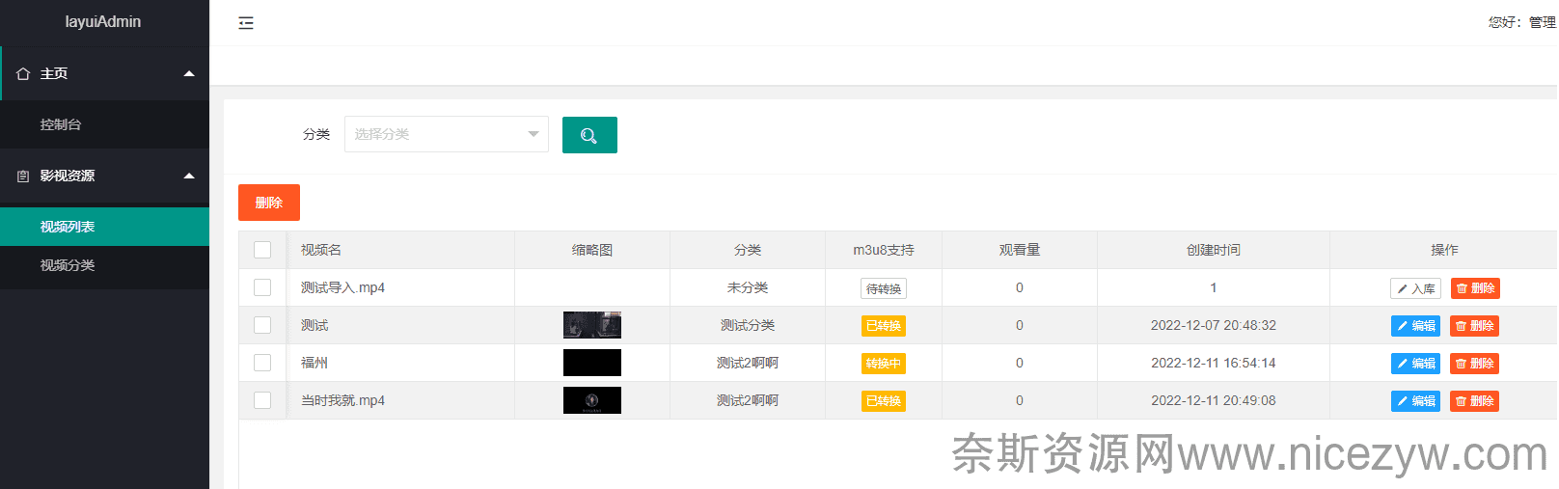Check the box for 测试导入.mp4
Viewport: 1559px width, 489px height.
click(x=262, y=287)
